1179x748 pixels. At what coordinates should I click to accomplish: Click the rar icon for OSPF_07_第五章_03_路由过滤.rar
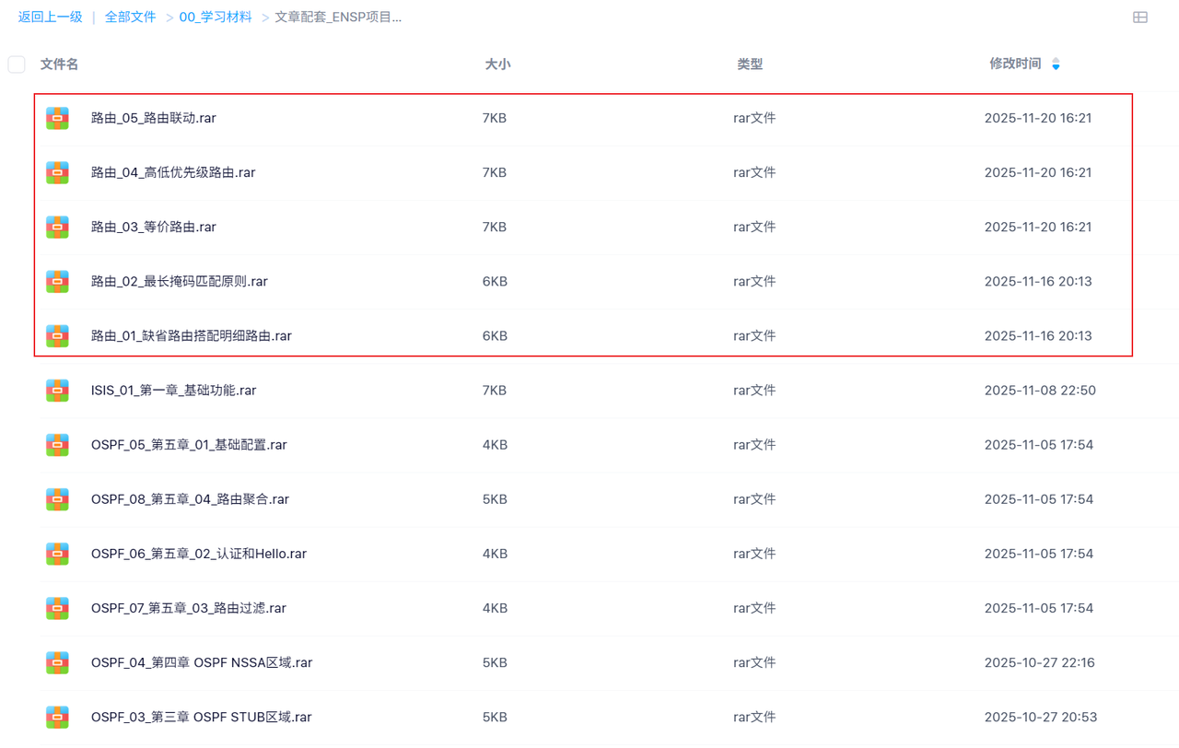pyautogui.click(x=57, y=608)
